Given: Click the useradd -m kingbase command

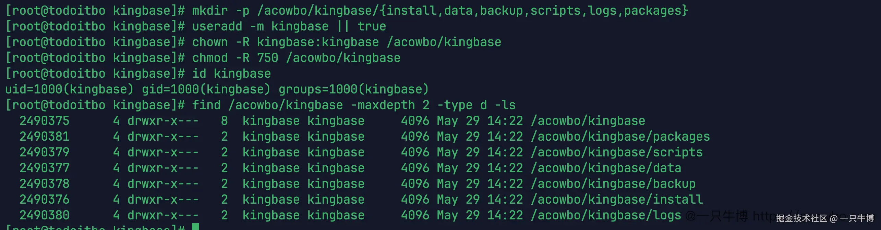Looking at the screenshot, I should click(x=289, y=26).
